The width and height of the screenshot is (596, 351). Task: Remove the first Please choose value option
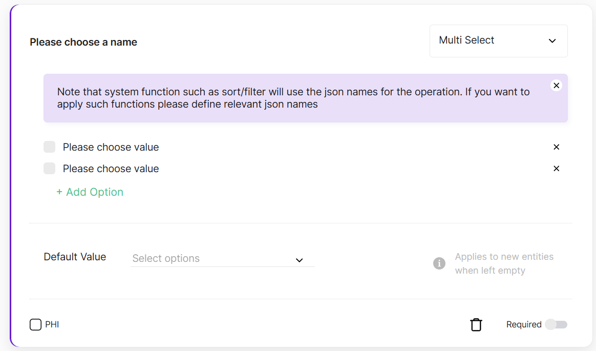click(x=556, y=147)
